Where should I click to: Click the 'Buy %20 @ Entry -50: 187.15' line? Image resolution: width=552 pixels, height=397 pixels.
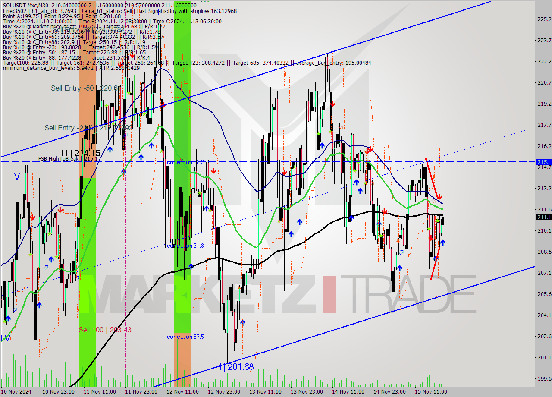pyautogui.click(x=74, y=52)
